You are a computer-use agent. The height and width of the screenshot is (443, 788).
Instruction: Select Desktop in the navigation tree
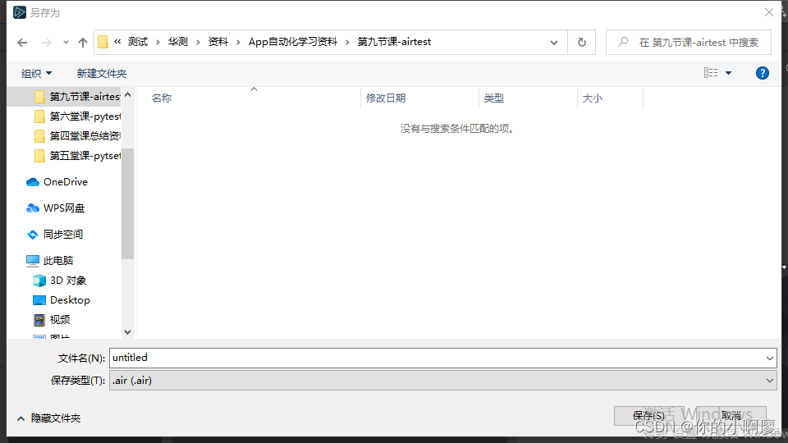point(70,300)
